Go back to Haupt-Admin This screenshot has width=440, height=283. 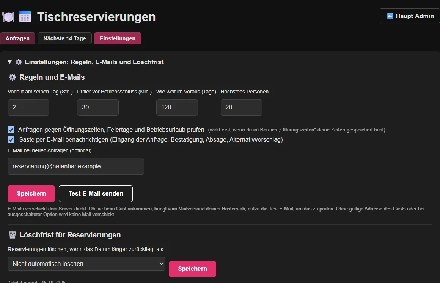click(x=410, y=16)
